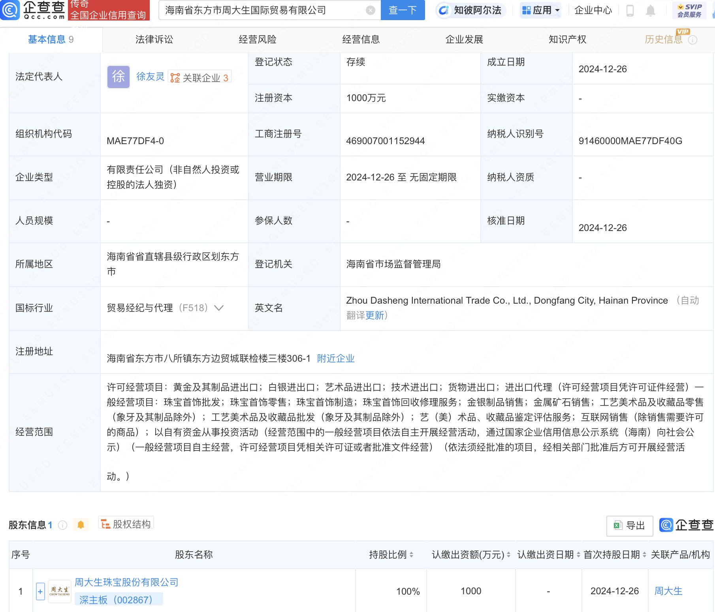The width and height of the screenshot is (715, 612).
Task: Click the 周大生 company logo thumbnail
Action: click(x=60, y=591)
